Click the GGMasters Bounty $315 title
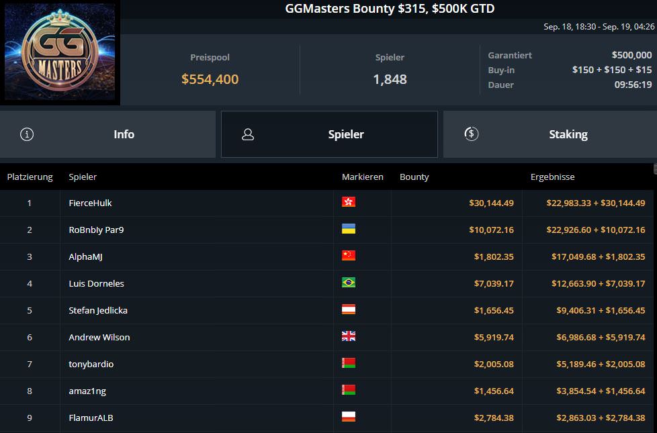 390,8
